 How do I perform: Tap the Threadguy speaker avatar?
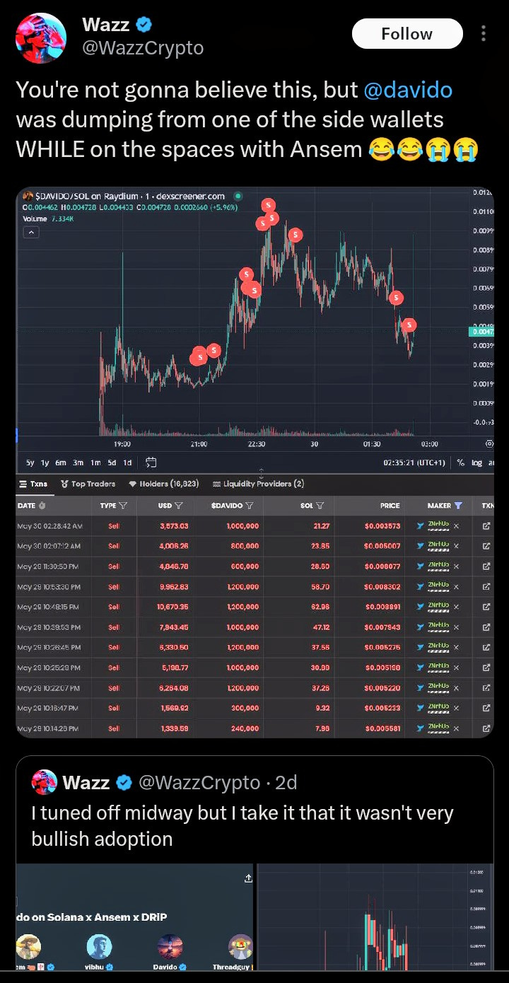[x=240, y=946]
